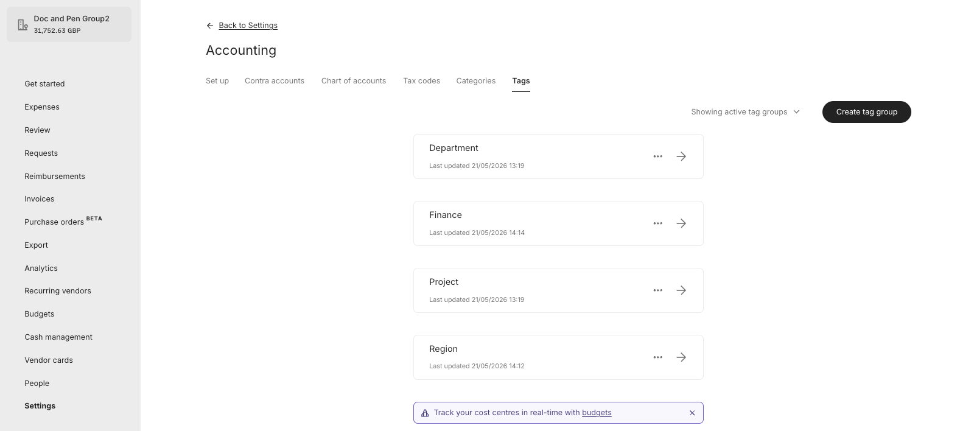Open the Project tag group ellipsis menu

pos(657,290)
